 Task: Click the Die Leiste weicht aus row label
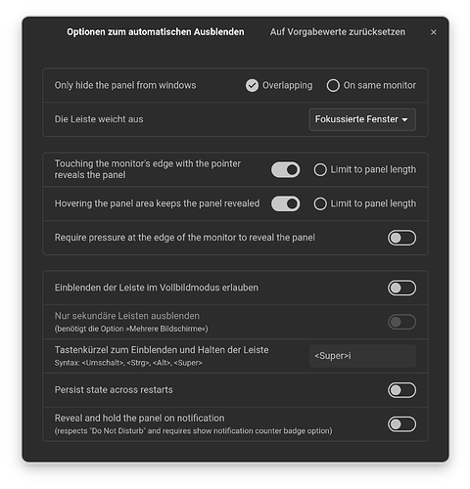[99, 119]
